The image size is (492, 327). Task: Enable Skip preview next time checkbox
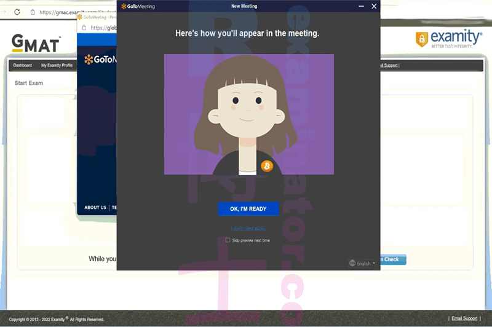coord(228,240)
